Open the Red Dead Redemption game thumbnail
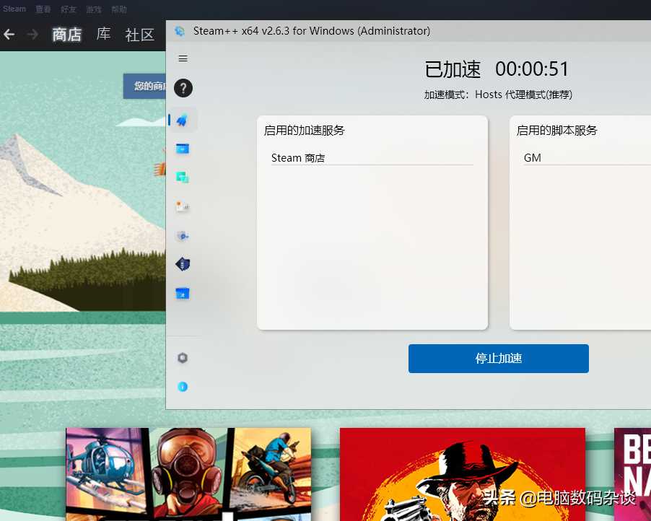651x521 pixels. (x=462, y=474)
